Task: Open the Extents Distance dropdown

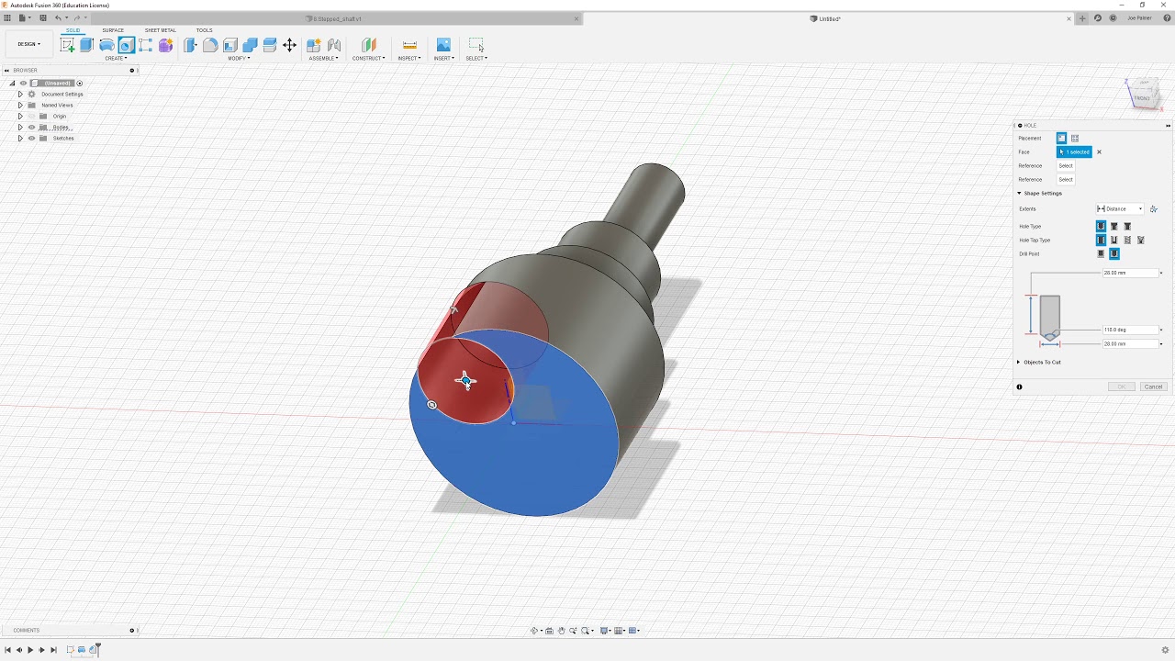Action: [1120, 209]
